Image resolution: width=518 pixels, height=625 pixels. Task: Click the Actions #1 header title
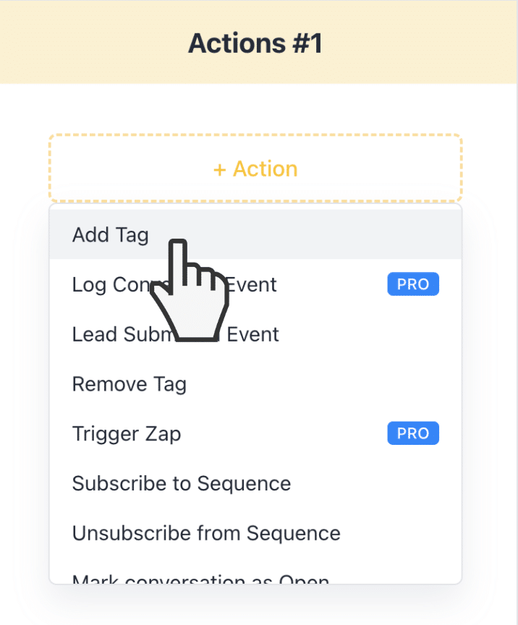coord(255,43)
